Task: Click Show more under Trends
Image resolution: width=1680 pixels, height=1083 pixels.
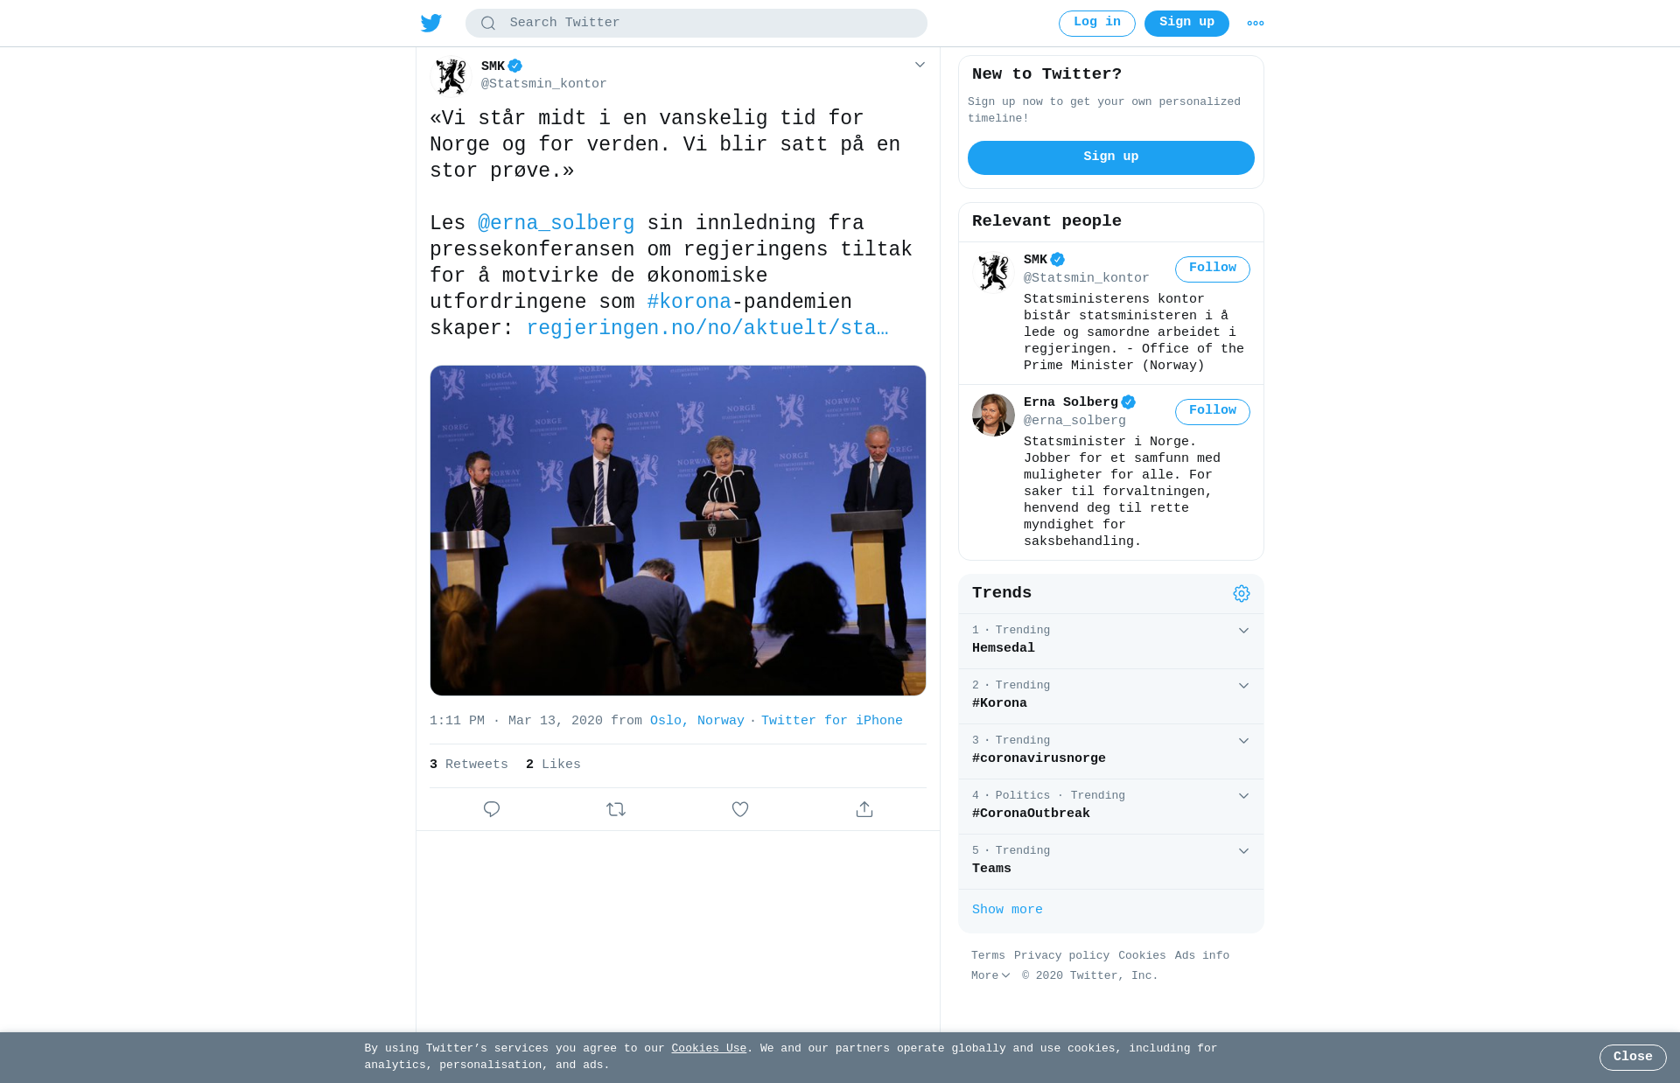Action: 1007,910
